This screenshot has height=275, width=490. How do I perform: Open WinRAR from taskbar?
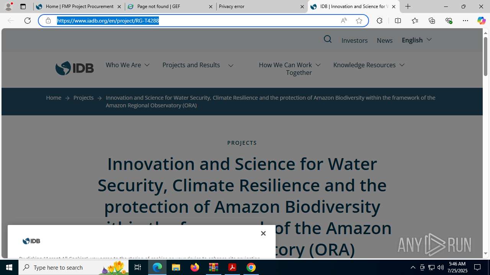214,267
